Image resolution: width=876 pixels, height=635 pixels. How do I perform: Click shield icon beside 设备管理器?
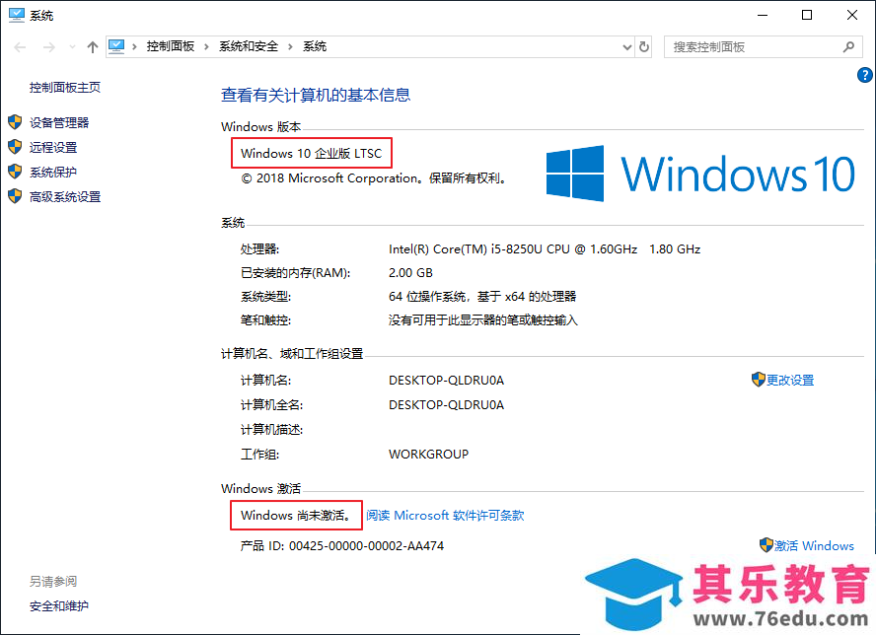15,122
